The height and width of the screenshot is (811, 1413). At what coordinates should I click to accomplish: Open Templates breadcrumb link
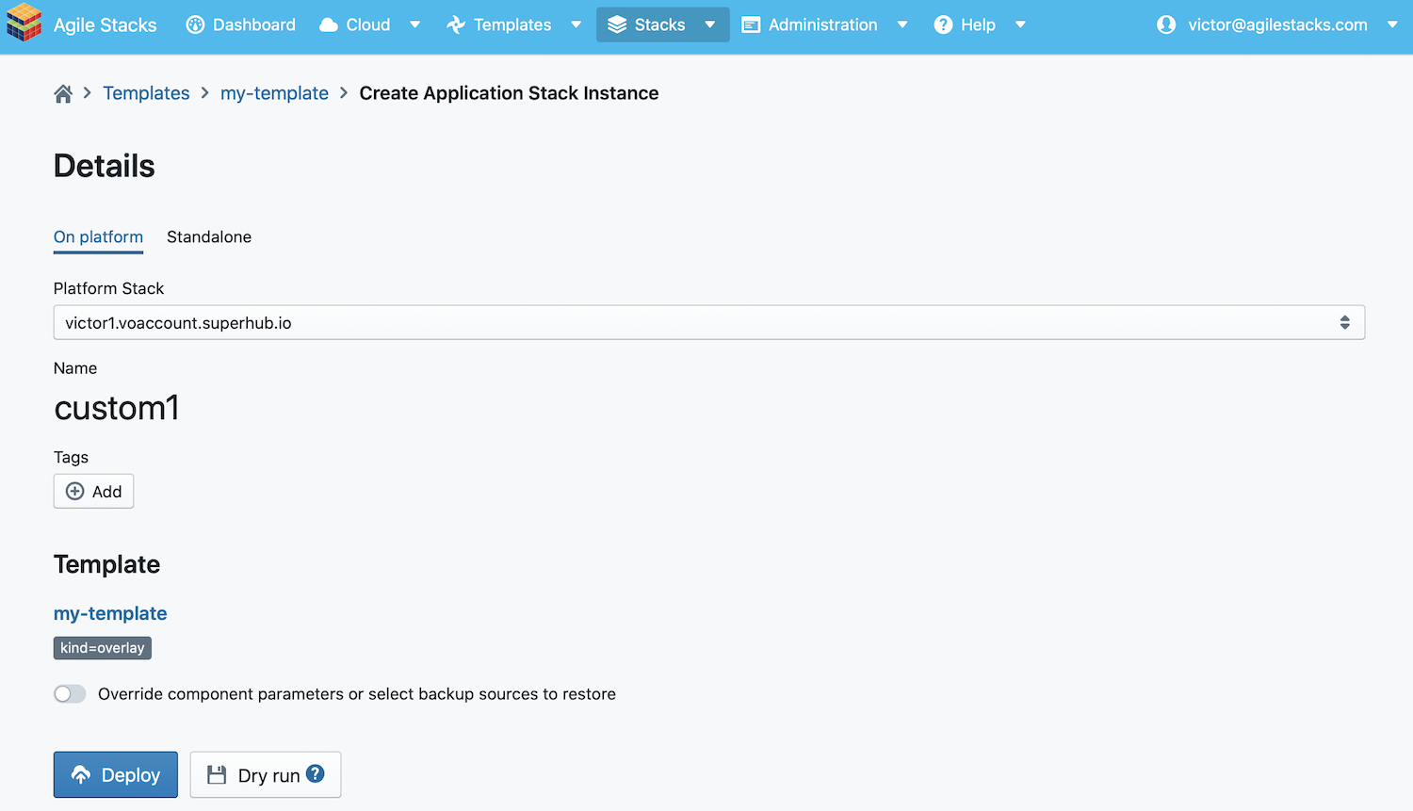(146, 93)
